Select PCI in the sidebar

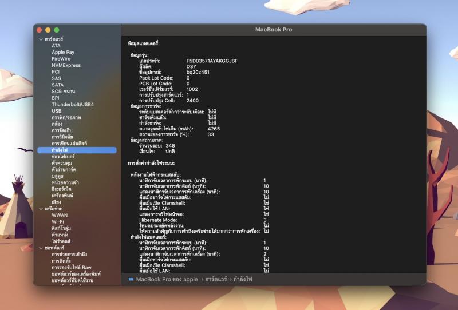click(56, 72)
